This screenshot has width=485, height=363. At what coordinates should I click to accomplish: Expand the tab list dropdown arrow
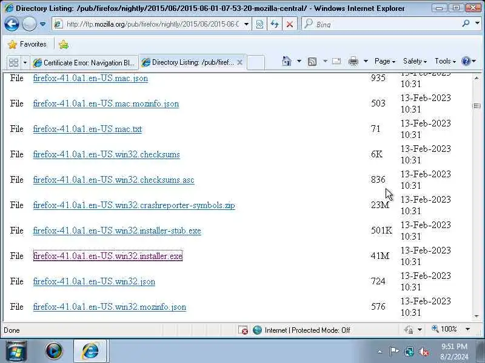pos(25,63)
